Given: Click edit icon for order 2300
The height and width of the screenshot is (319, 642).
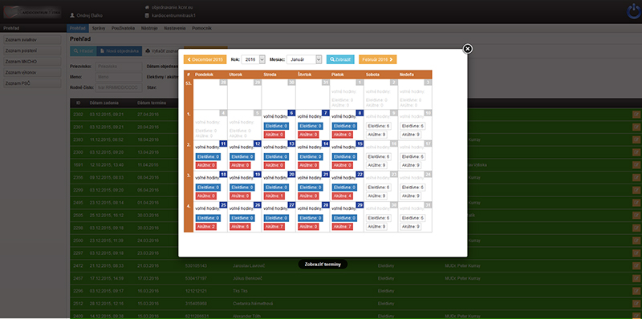Looking at the screenshot, I should point(636,152).
